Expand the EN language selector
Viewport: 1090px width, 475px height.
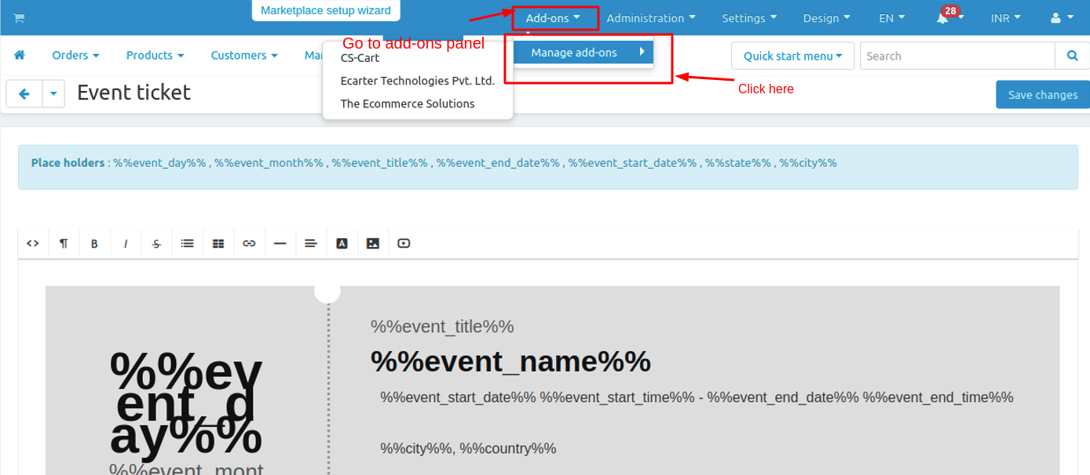(x=891, y=18)
